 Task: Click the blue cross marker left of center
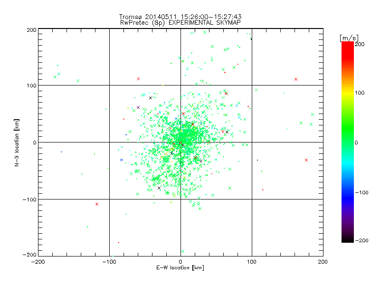pos(122,160)
